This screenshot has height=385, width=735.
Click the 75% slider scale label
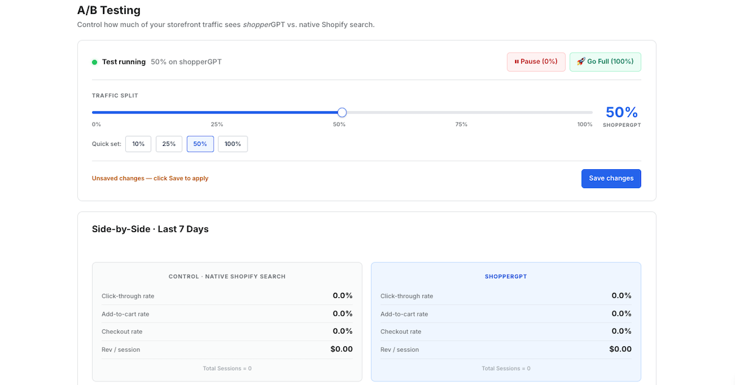[461, 124]
